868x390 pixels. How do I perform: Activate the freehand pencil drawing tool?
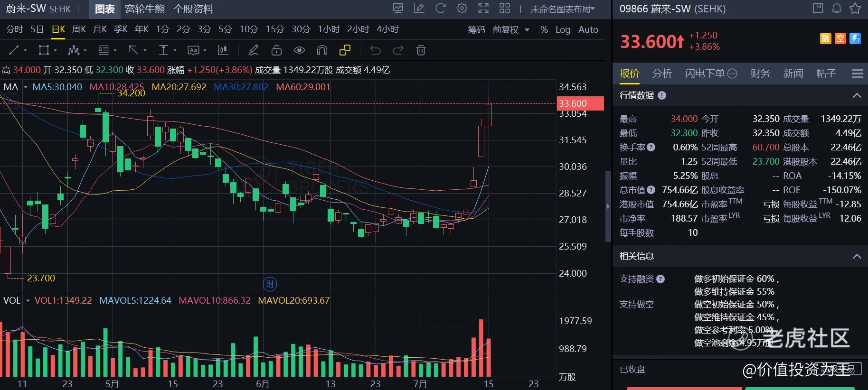(x=254, y=50)
